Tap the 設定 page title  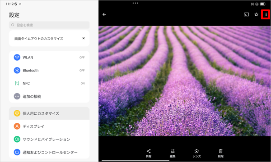point(14,15)
